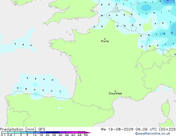Click the Paris city label

pos(105,41)
